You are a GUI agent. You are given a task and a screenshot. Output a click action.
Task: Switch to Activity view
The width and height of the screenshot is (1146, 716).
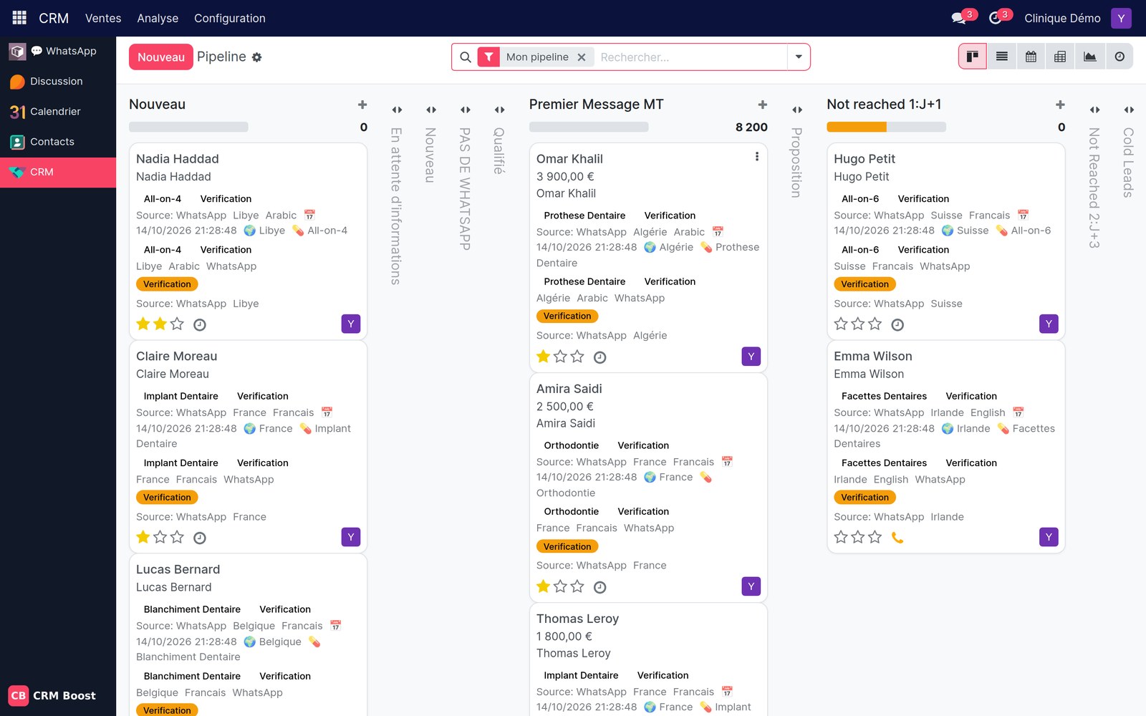coord(1119,57)
